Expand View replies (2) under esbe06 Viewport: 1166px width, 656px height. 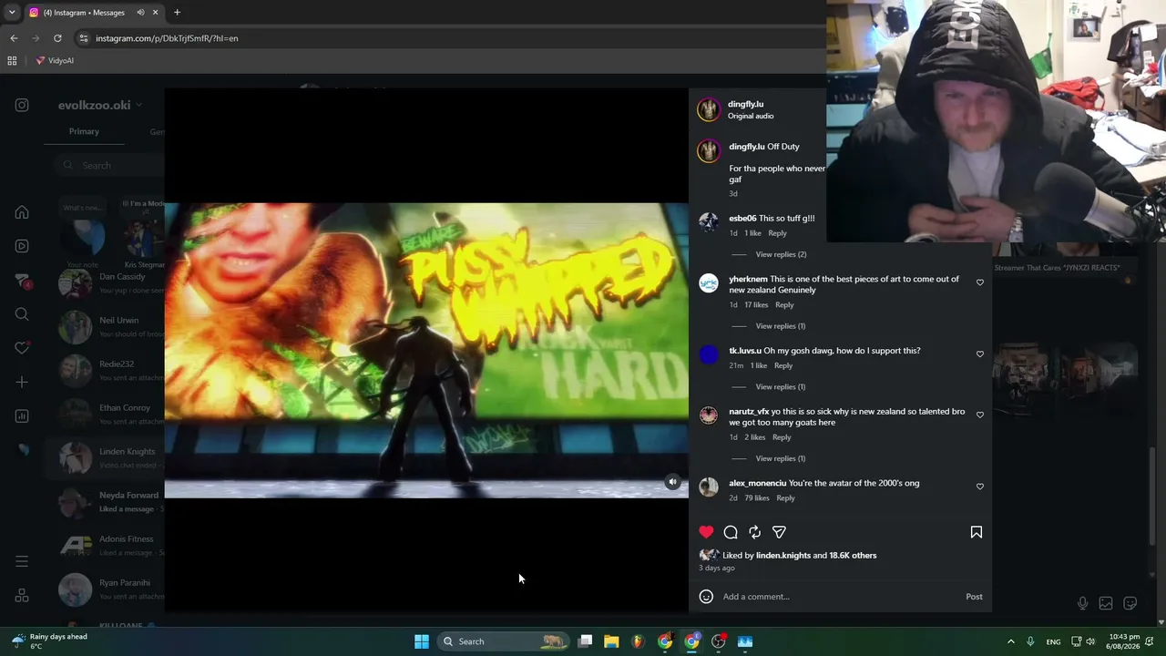(781, 254)
